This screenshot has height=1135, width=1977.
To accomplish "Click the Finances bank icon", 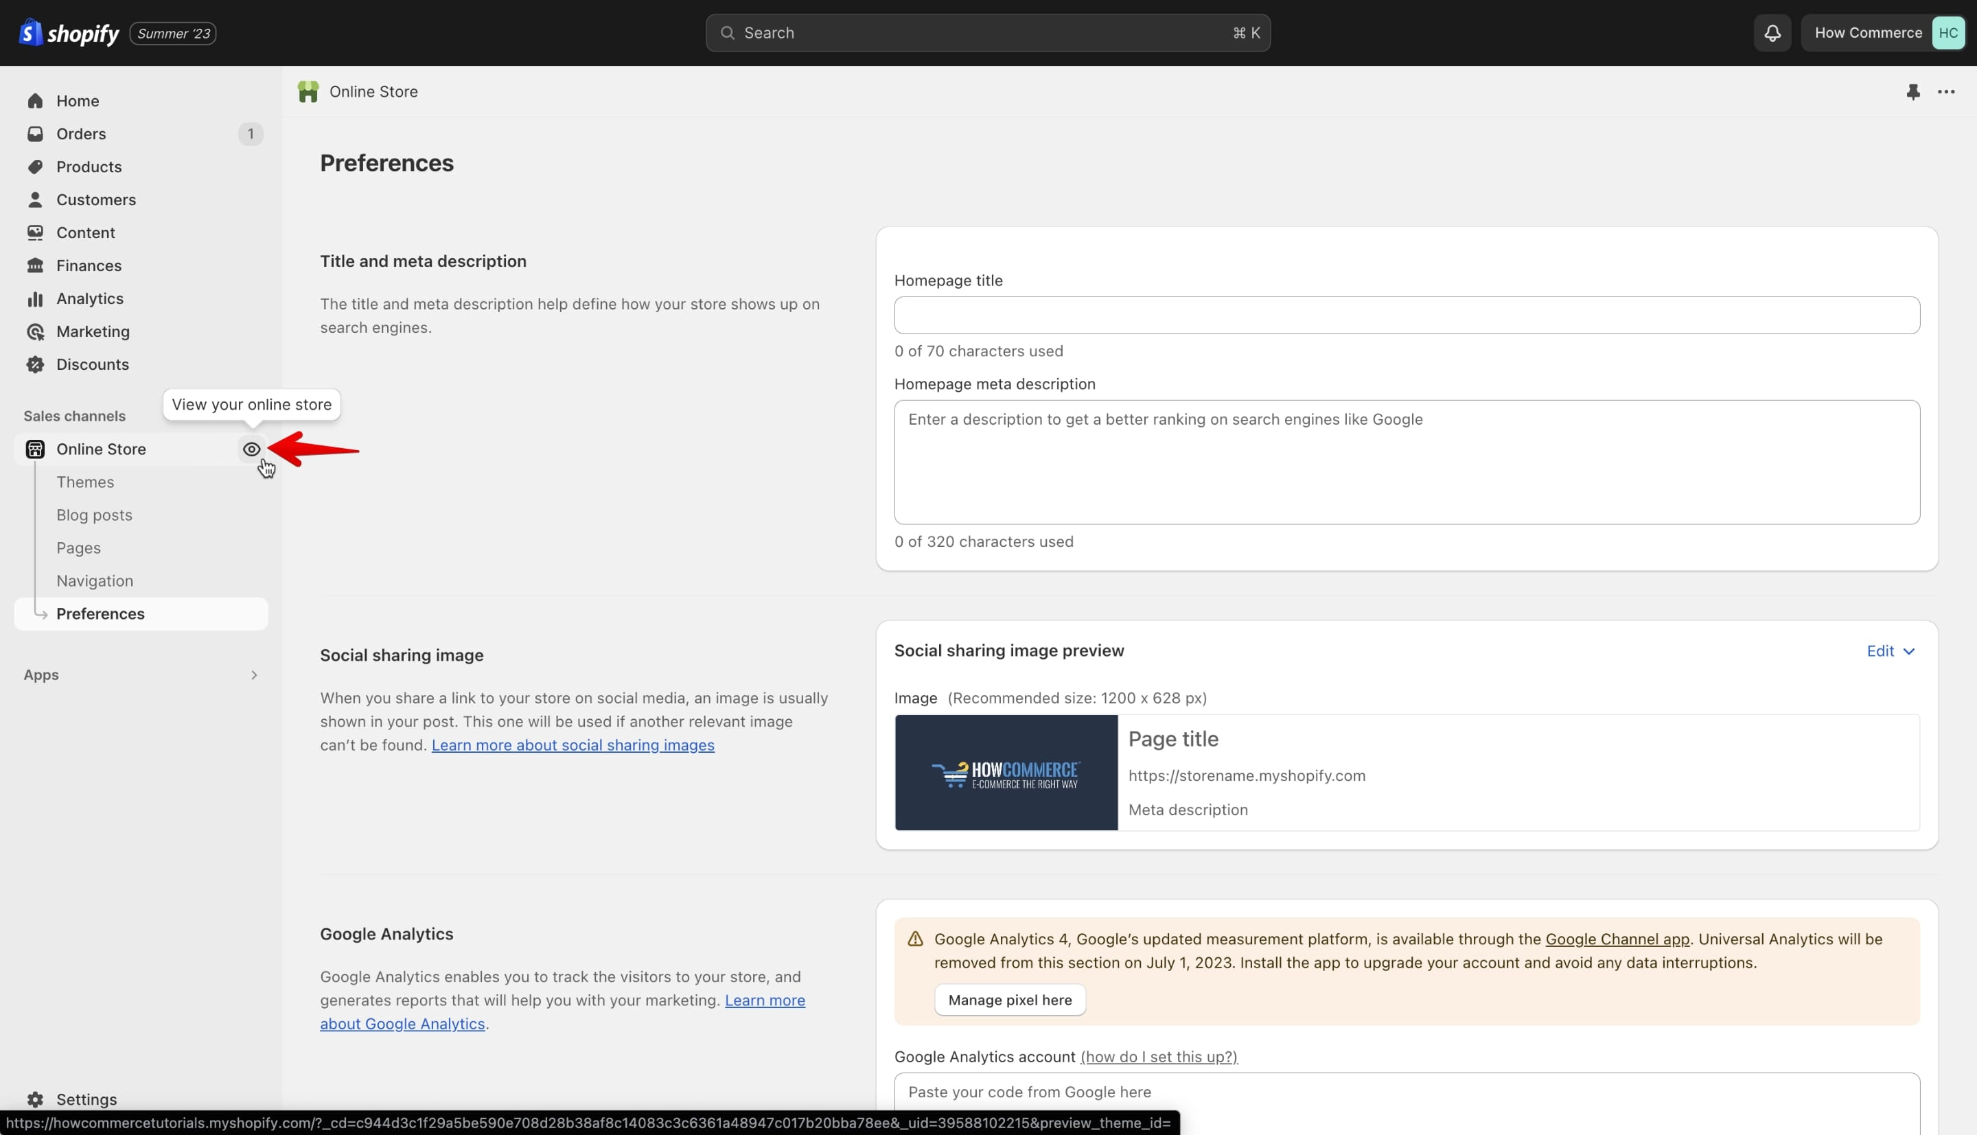I will pos(35,265).
